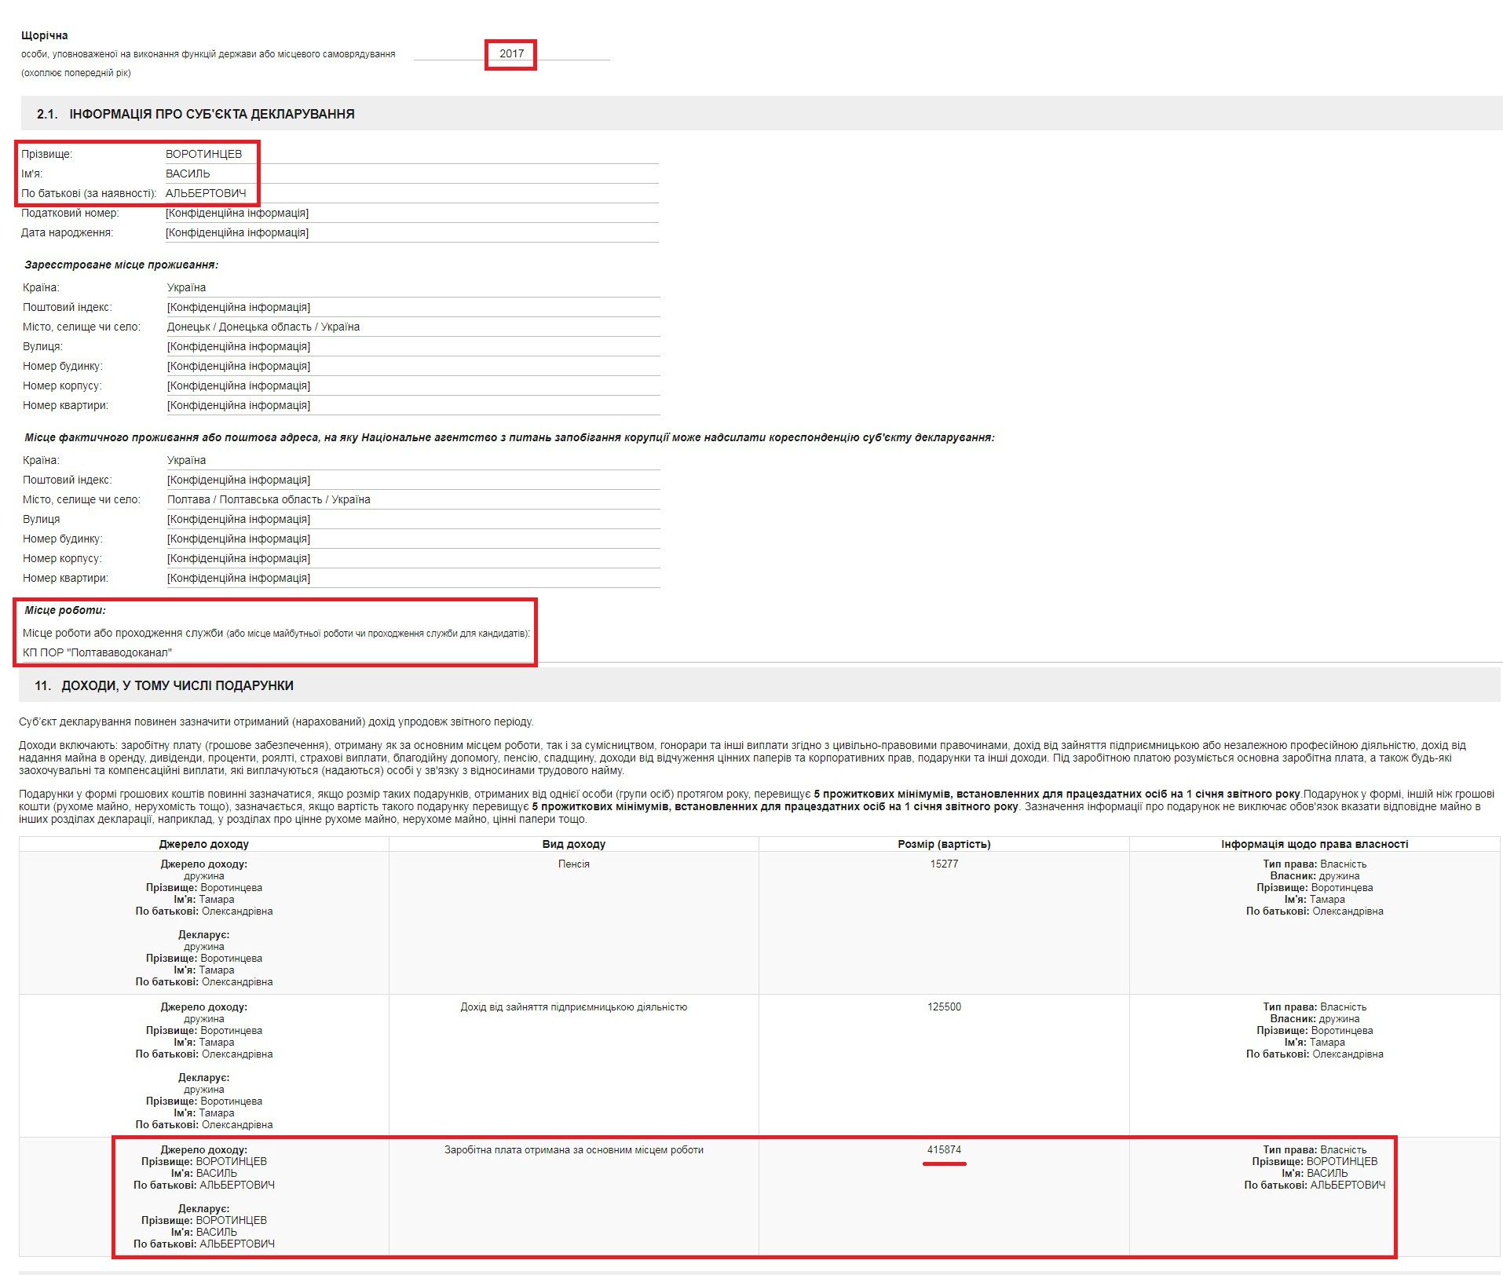Click the business income amount 125500

944,1006
